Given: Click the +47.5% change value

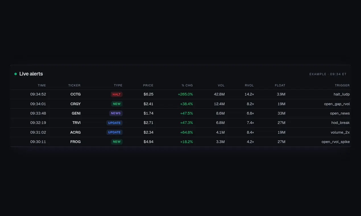Looking at the screenshot, I should pos(186,113).
